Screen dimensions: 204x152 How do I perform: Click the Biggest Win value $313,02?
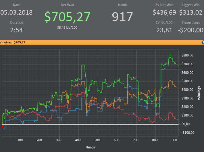191,13
